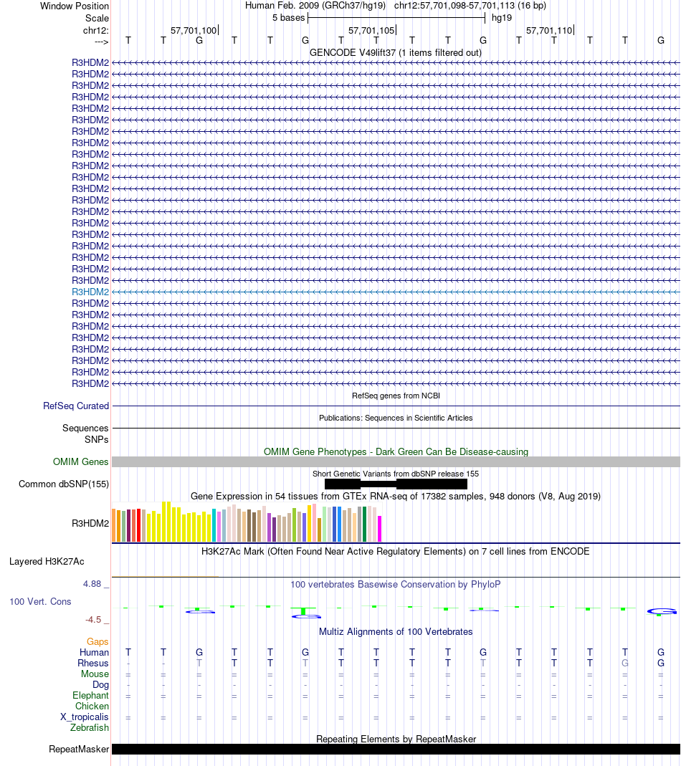
Task: Click the Chicken alignment row label
Action: click(92, 706)
